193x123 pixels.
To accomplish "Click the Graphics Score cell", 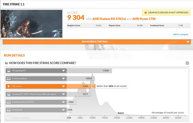I will pos(87,25).
